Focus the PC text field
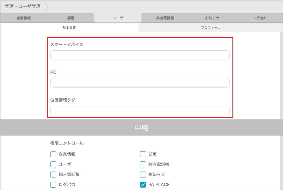The image size is (283, 190). tap(140, 83)
